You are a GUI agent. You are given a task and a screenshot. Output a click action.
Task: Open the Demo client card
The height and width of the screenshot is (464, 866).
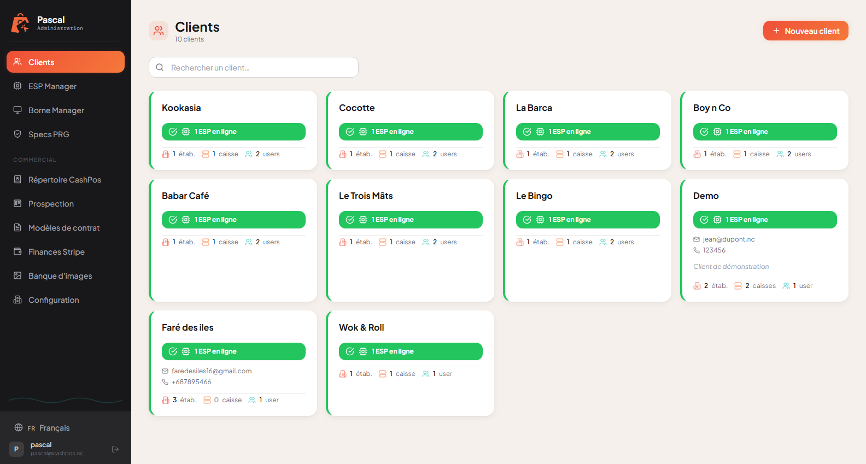tap(764, 240)
